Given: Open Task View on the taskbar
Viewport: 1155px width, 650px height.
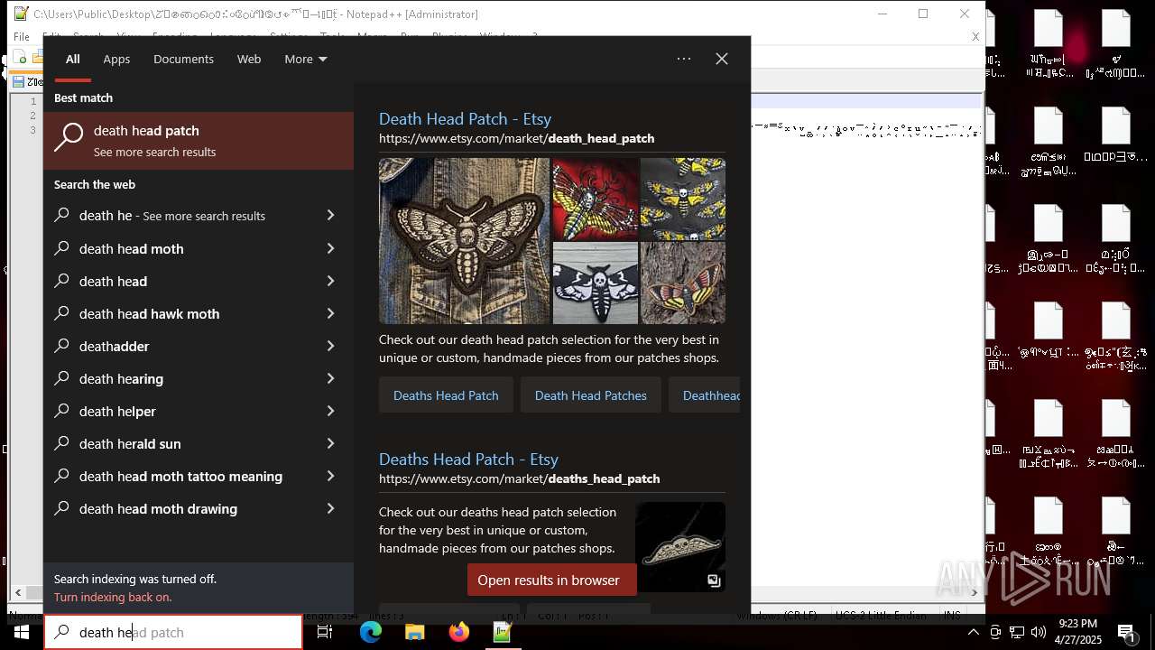Looking at the screenshot, I should click(x=326, y=633).
